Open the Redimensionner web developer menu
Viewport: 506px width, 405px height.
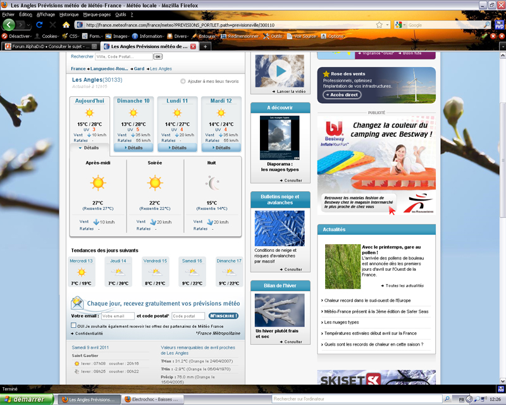[240, 36]
